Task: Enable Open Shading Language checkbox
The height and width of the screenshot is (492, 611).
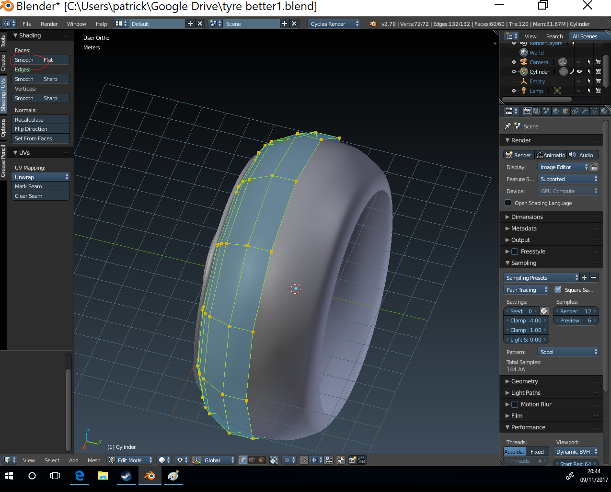Action: pos(508,203)
